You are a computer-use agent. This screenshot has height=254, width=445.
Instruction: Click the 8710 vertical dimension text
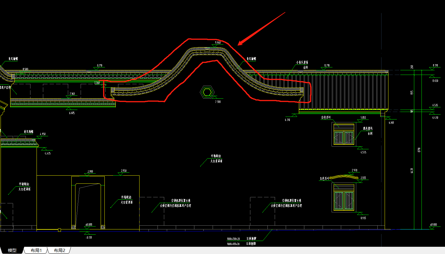tap(419, 150)
